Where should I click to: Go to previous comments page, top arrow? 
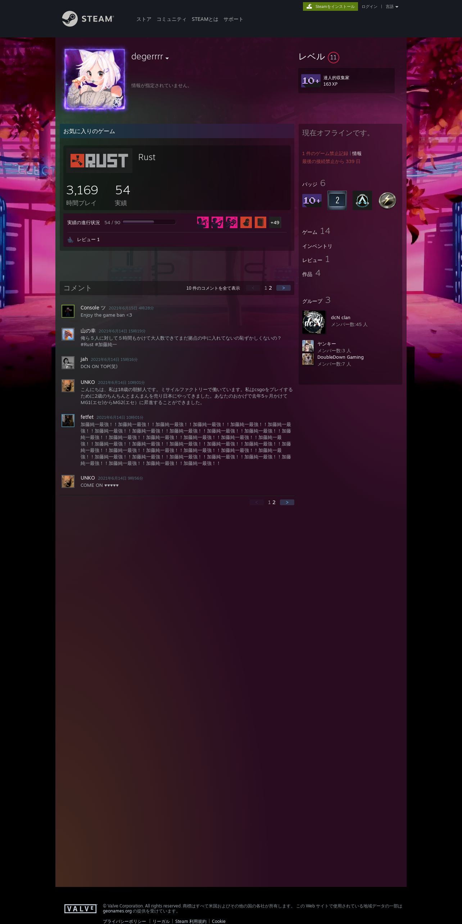(x=253, y=288)
